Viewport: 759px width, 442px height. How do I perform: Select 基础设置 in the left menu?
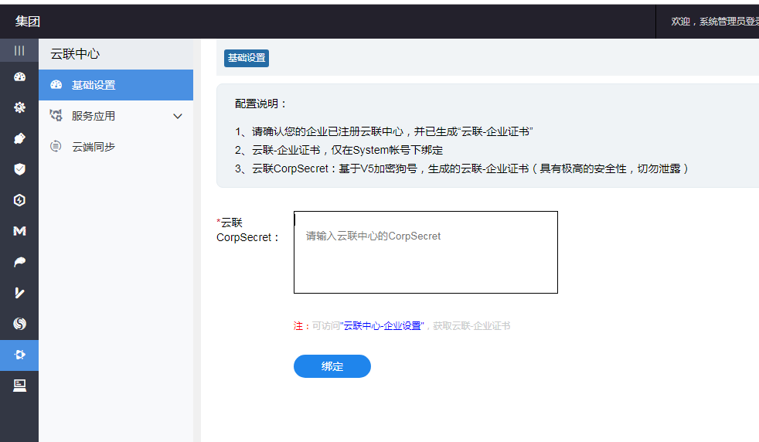coord(94,85)
